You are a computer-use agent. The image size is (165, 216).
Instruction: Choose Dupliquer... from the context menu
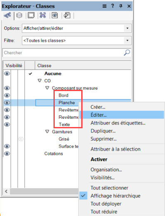pos(103,131)
